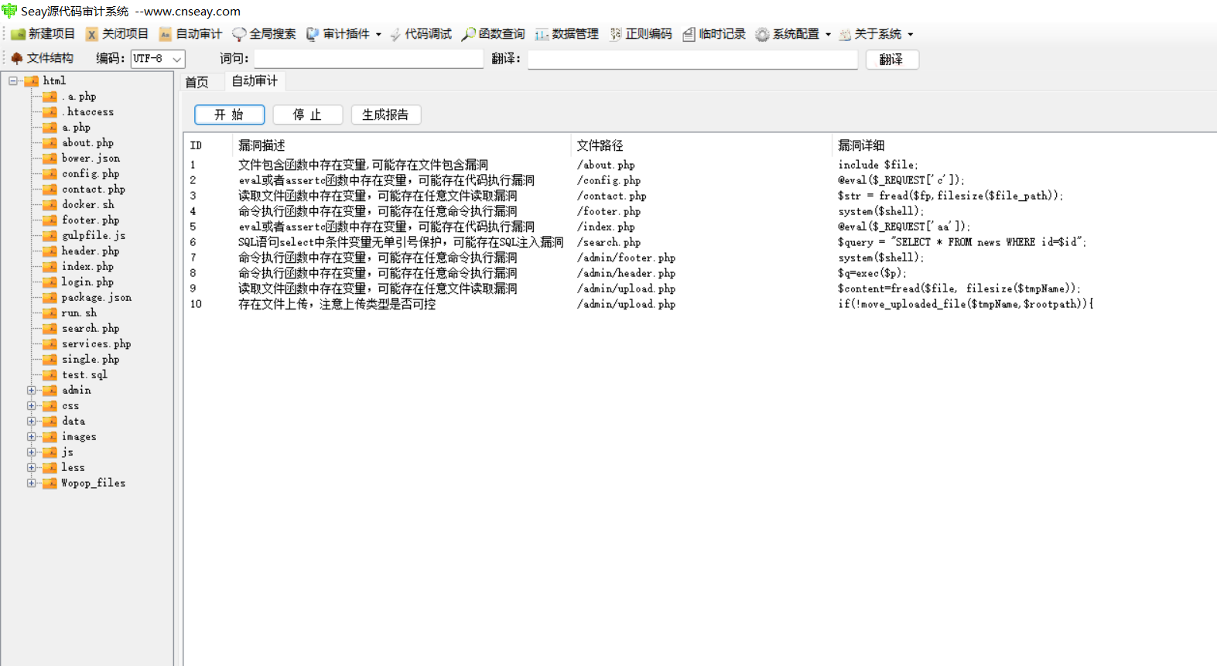Open the 编码 UTF-8 encoding dropdown

[x=158, y=59]
